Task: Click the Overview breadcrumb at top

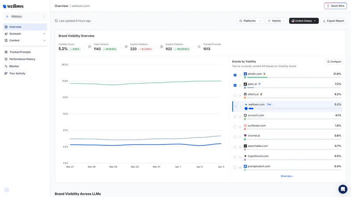Action: 61,6
